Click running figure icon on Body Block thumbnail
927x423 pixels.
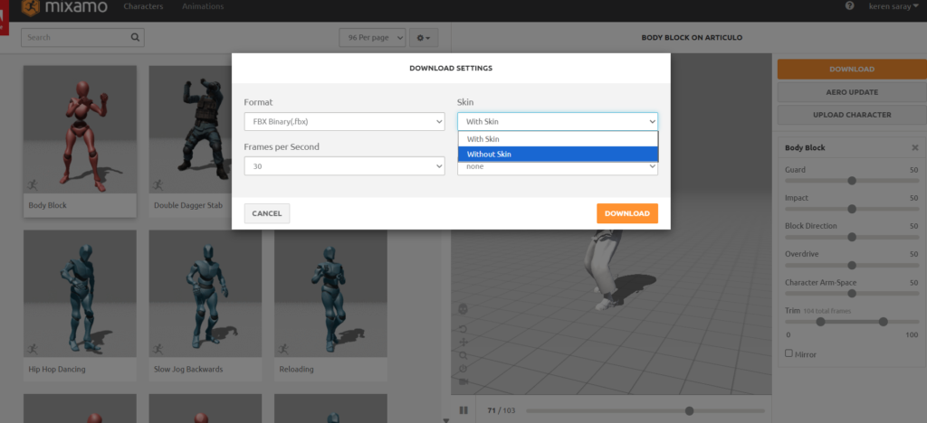coord(33,185)
